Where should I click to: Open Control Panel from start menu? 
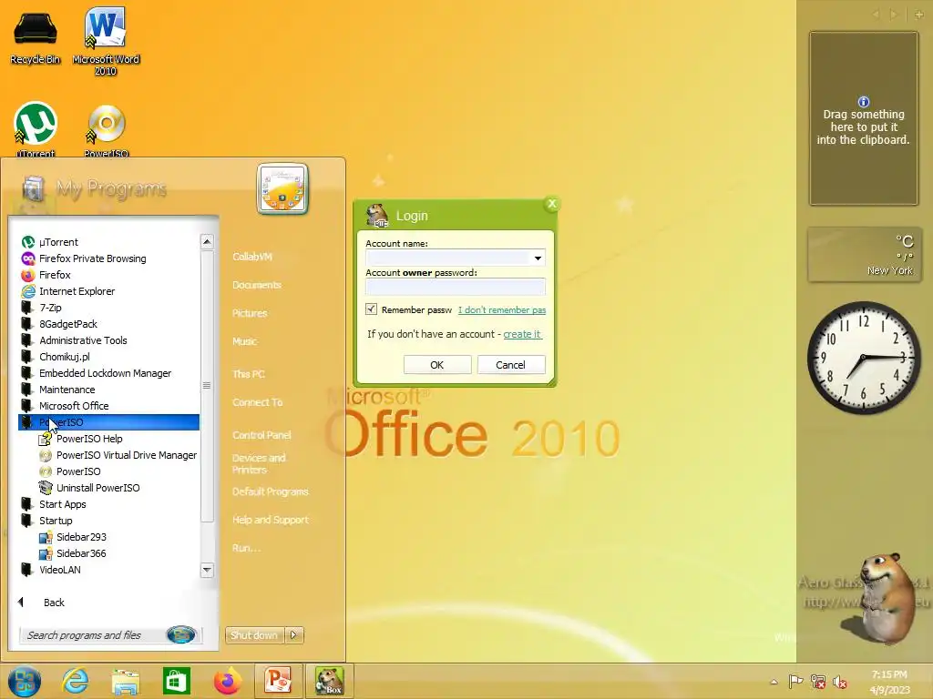pos(261,435)
